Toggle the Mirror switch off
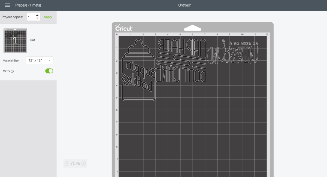327x177 pixels. [49, 71]
